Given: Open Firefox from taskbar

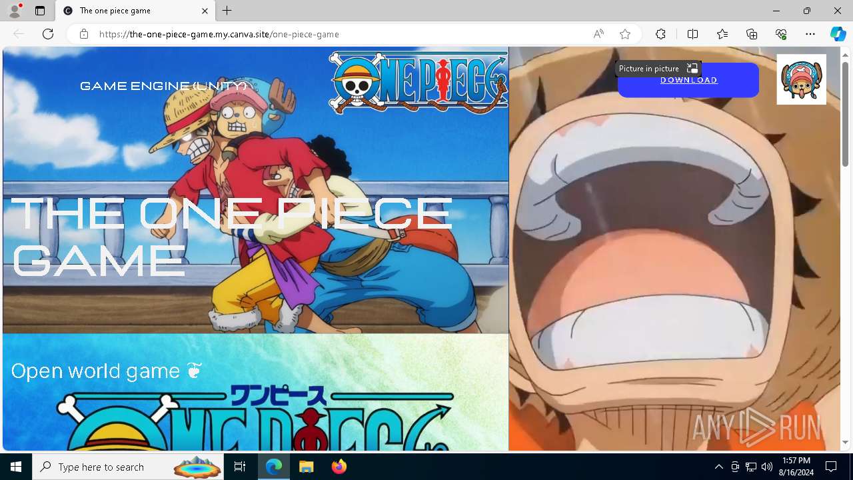Looking at the screenshot, I should 339,467.
